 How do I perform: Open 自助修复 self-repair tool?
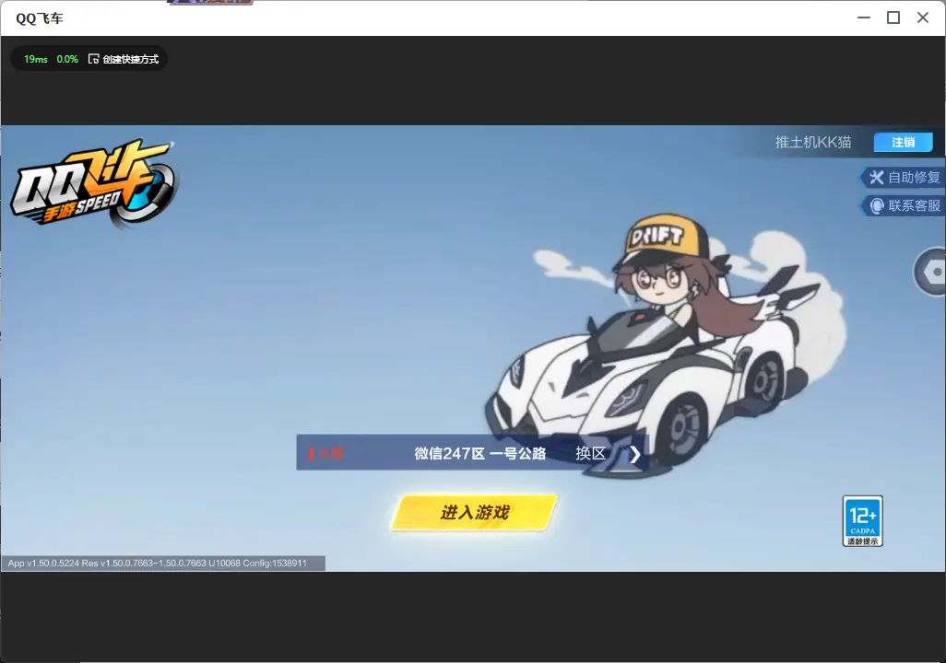pyautogui.click(x=904, y=177)
